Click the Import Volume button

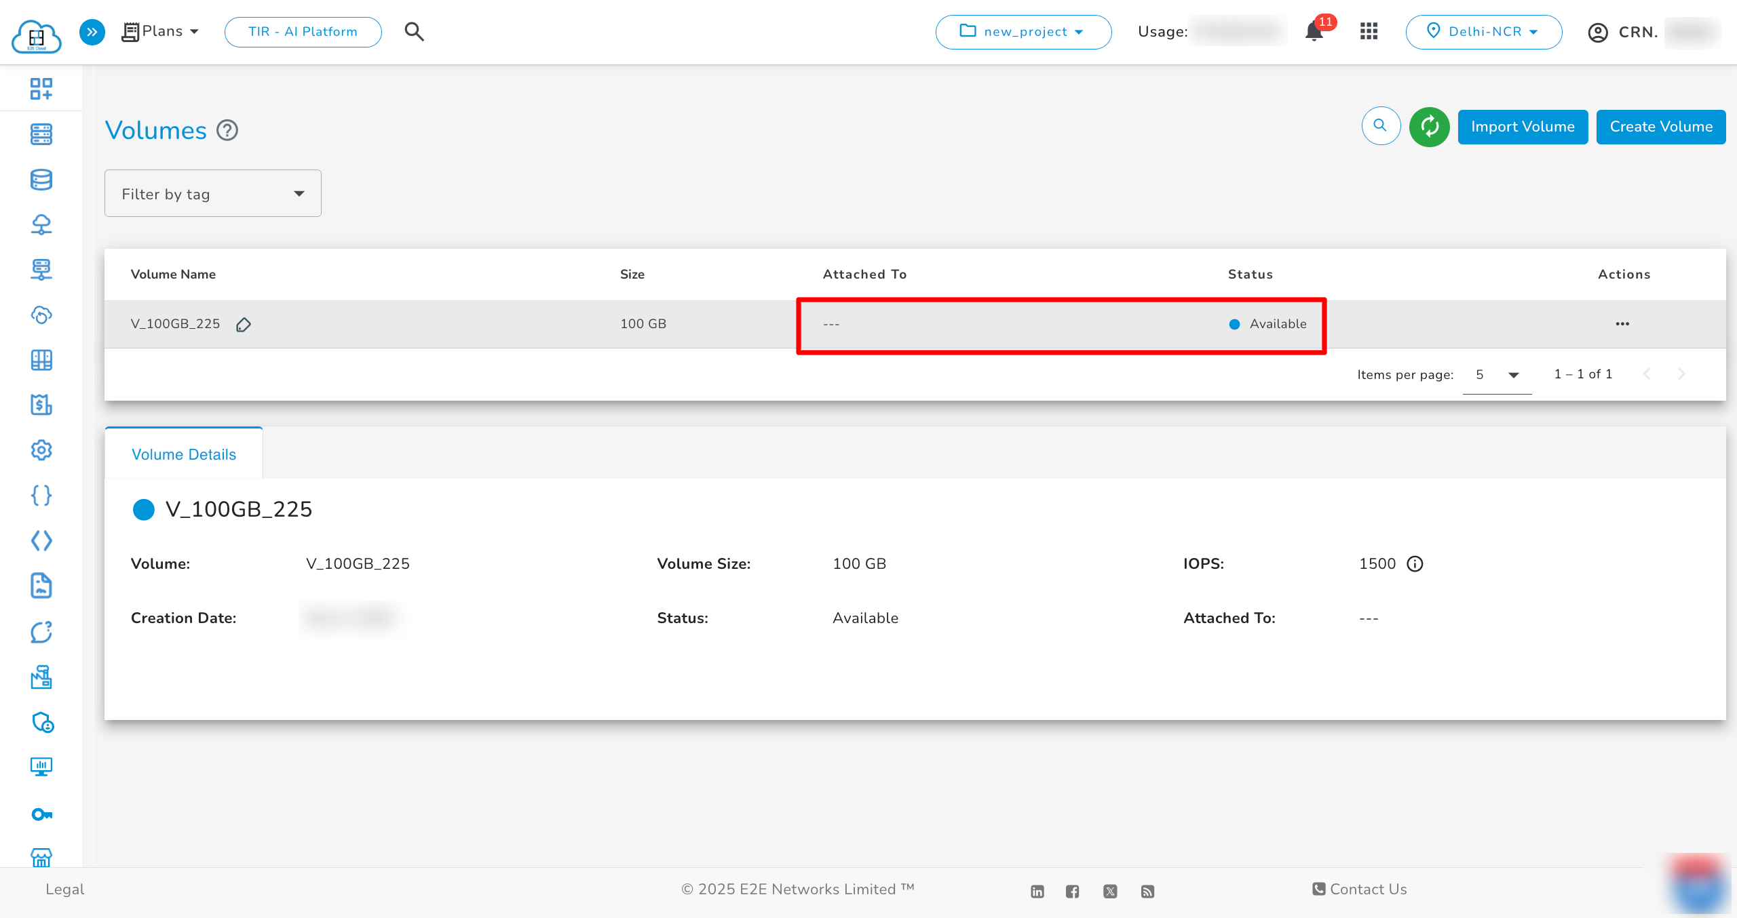click(1523, 127)
